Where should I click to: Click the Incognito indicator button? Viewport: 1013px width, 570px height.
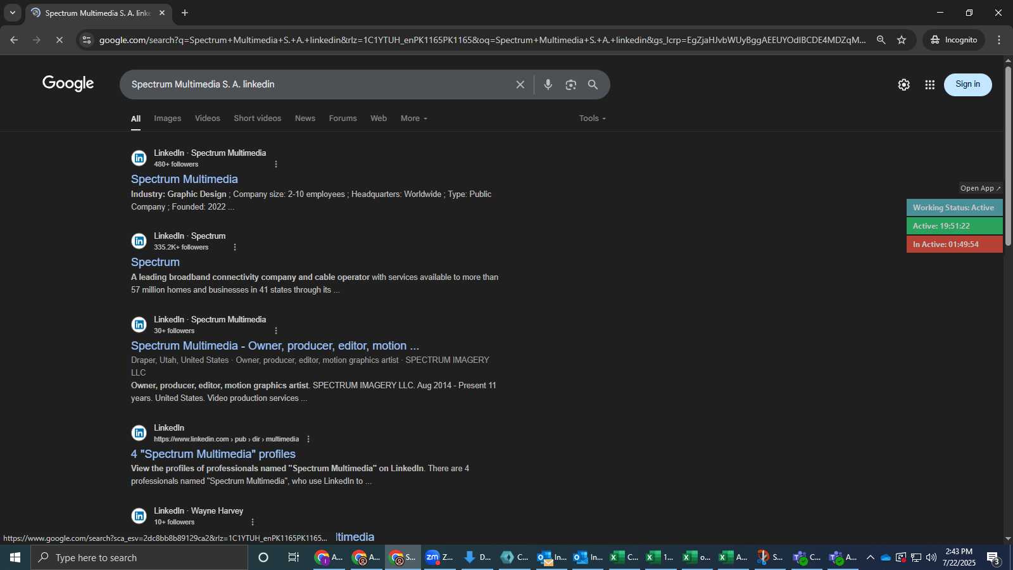954,40
